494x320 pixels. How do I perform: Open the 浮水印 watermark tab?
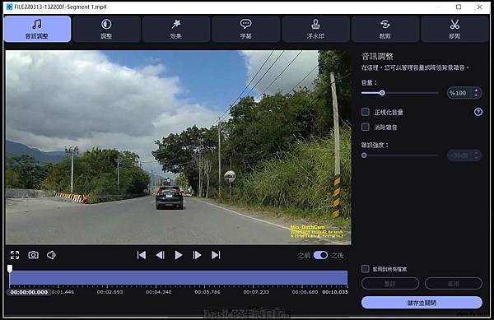[x=315, y=29]
